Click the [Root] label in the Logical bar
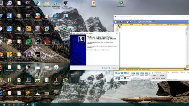This screenshot has height=106, width=189. point(131,25)
